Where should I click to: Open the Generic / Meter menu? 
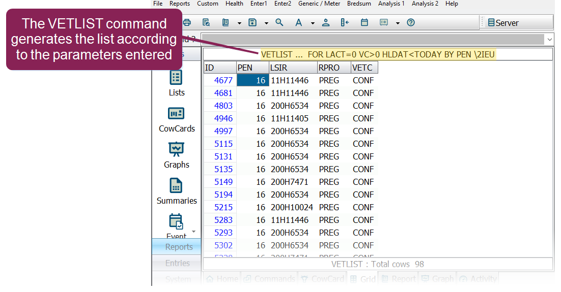coord(319,4)
